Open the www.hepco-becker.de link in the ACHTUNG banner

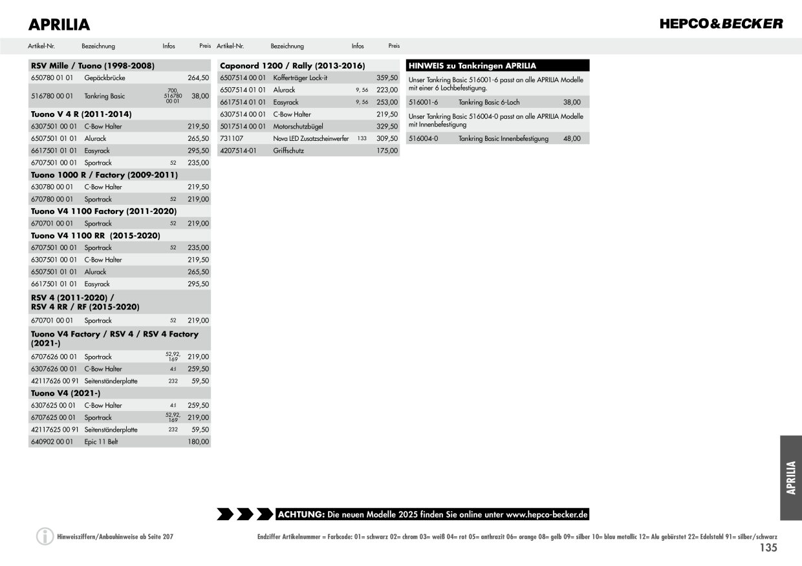[x=547, y=514]
